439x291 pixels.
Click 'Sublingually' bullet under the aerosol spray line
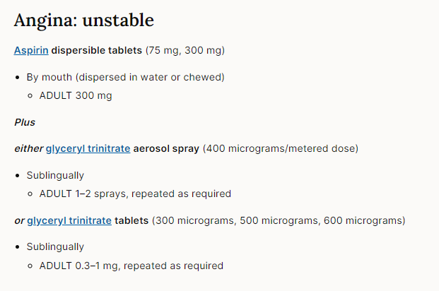(x=55, y=174)
